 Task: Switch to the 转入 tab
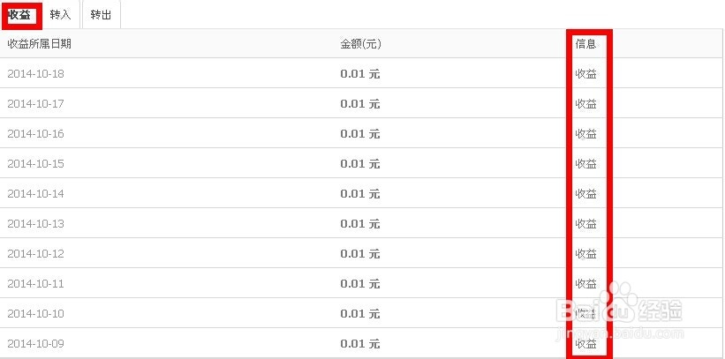pyautogui.click(x=61, y=15)
